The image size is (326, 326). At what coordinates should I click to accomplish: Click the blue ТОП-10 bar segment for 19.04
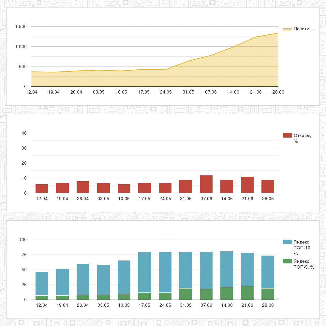tap(62, 282)
